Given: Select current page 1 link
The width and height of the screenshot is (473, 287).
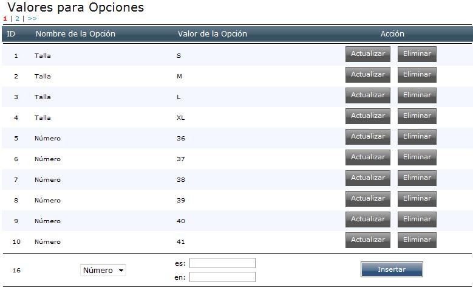Looking at the screenshot, I should tap(5, 18).
